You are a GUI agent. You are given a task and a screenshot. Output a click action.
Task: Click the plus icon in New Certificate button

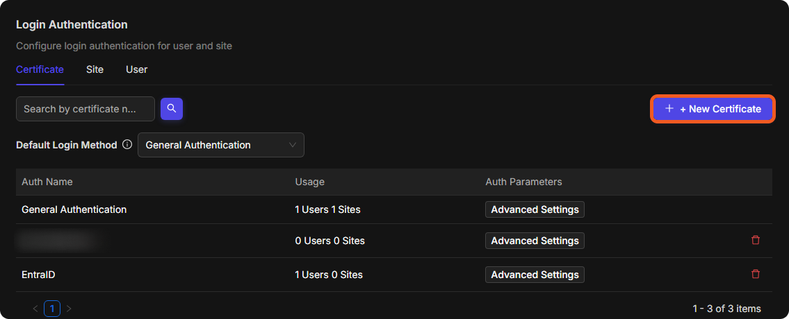(x=669, y=108)
